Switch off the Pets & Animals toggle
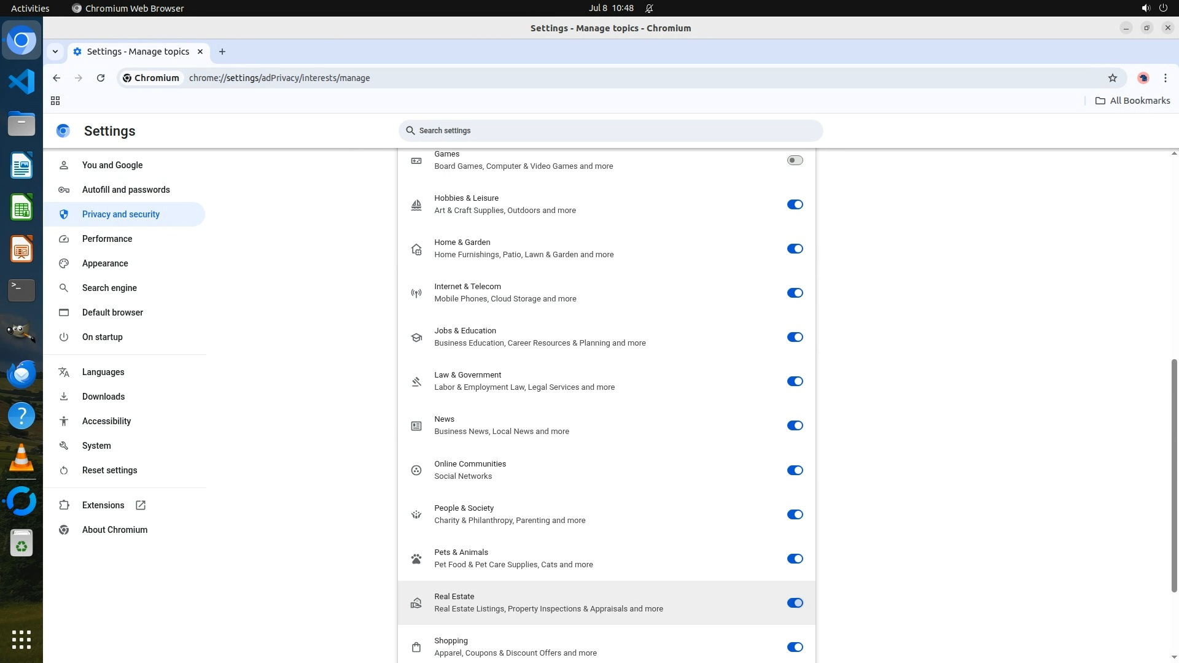 pyautogui.click(x=795, y=559)
